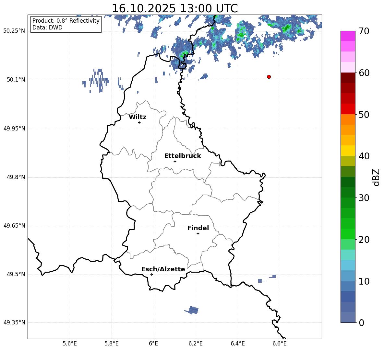Click the bottom-most blue-gray colorbar segment
The width and height of the screenshot is (384, 350).
[348, 317]
